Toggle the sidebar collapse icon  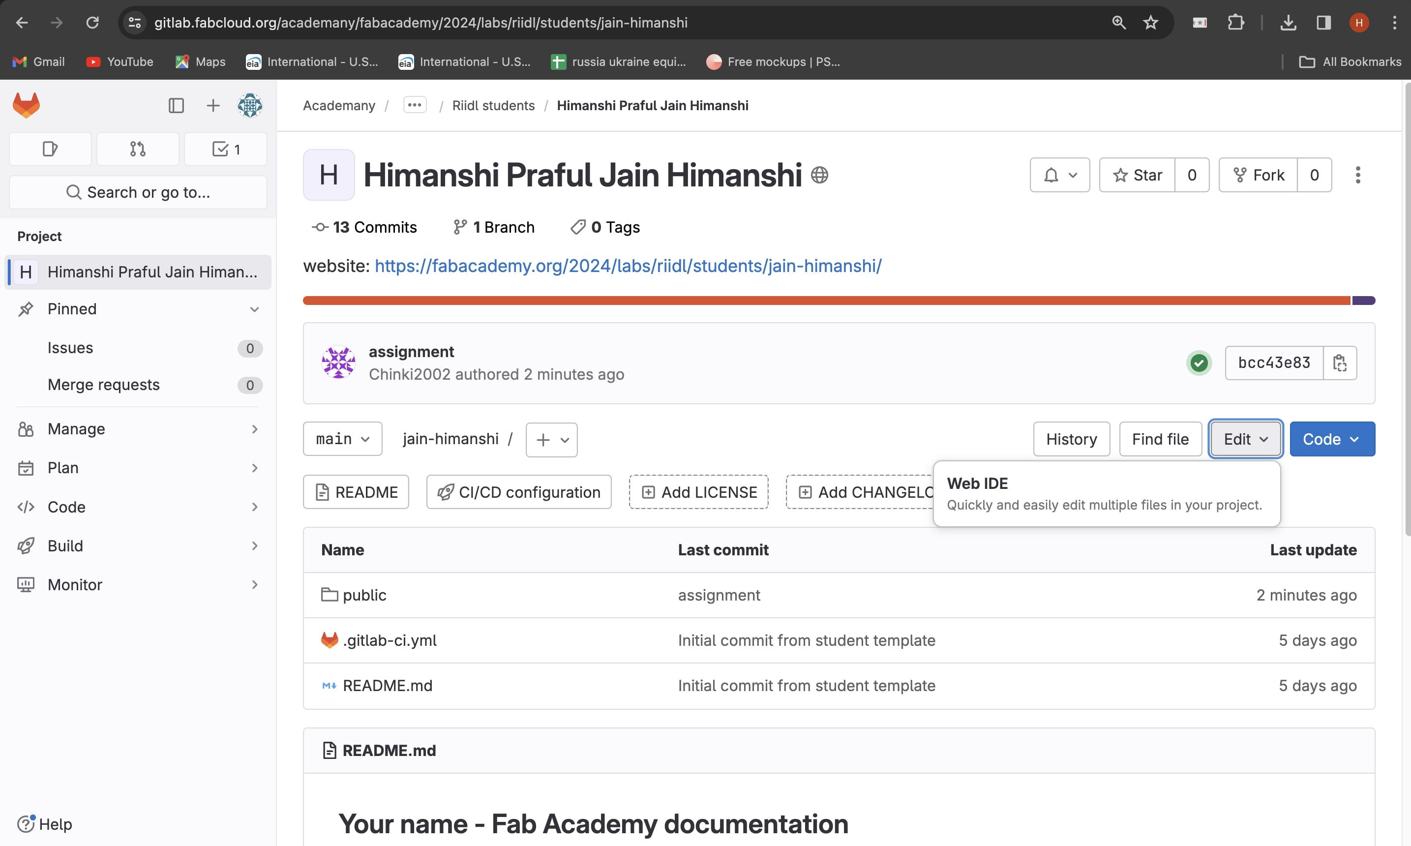pyautogui.click(x=176, y=105)
